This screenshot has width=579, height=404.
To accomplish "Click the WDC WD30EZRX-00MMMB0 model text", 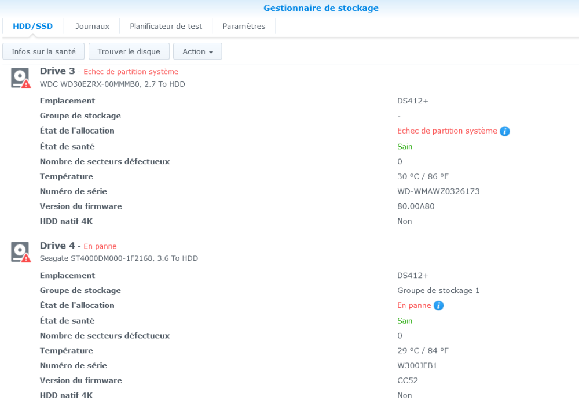I will point(112,84).
